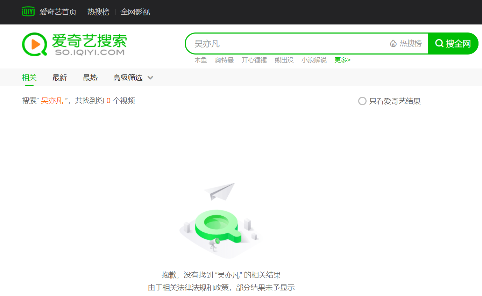Select the 木鱼 hot search suggestion
This screenshot has width=482, height=296.
click(201, 60)
